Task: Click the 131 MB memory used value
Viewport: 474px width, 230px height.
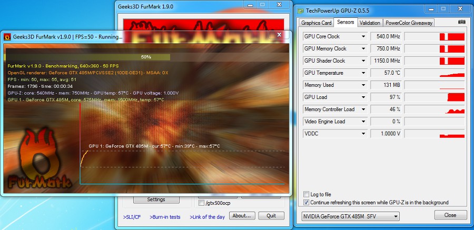Action: [x=386, y=85]
